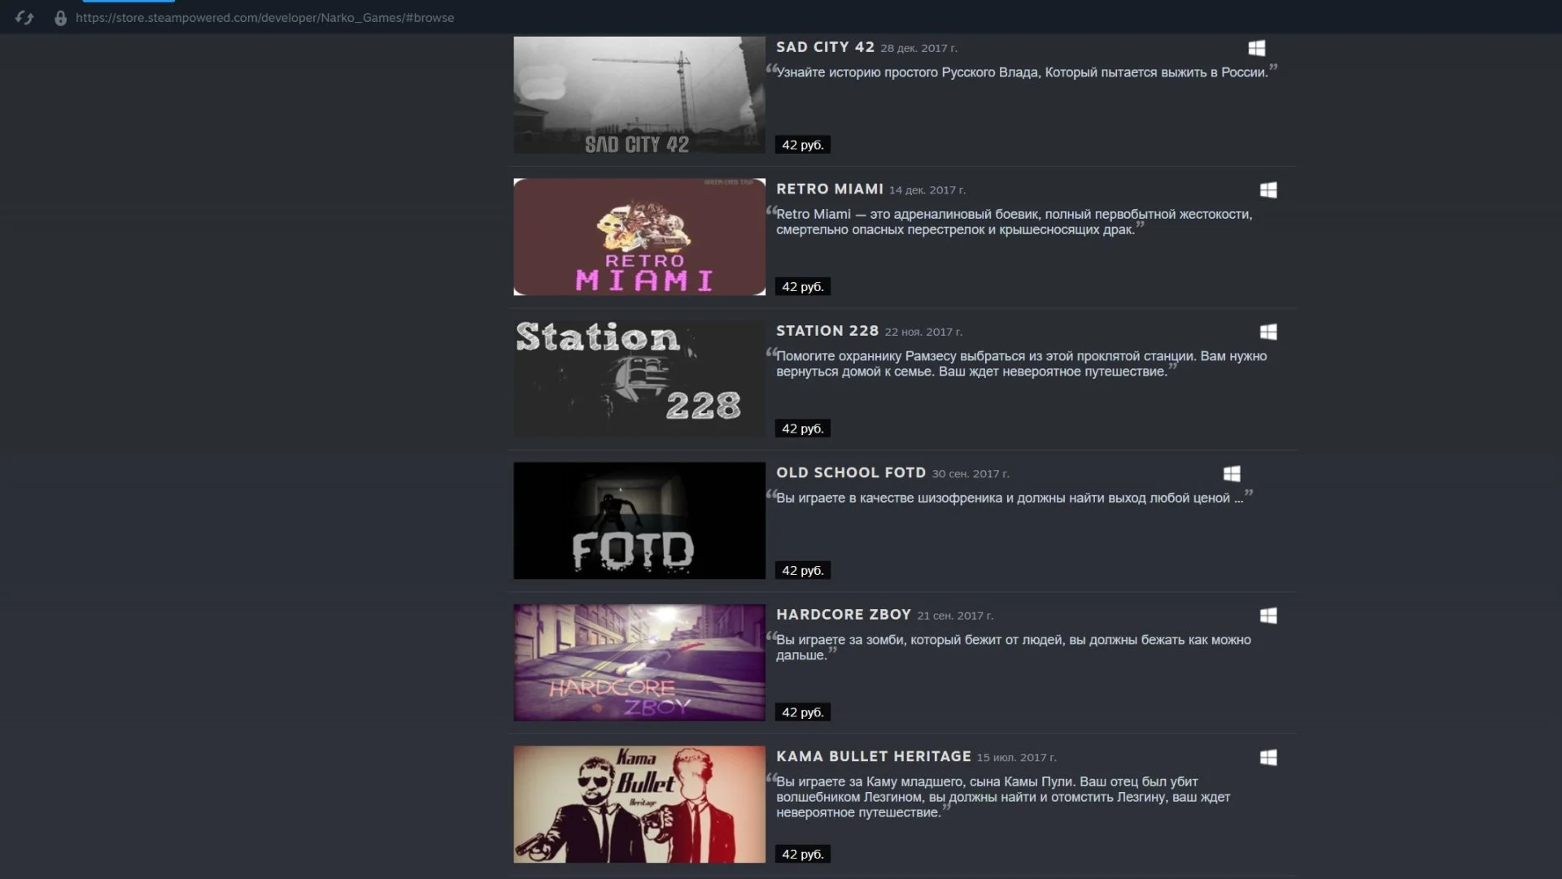The width and height of the screenshot is (1562, 879).
Task: Click the HARDCORE ZBOY title
Action: tap(843, 615)
